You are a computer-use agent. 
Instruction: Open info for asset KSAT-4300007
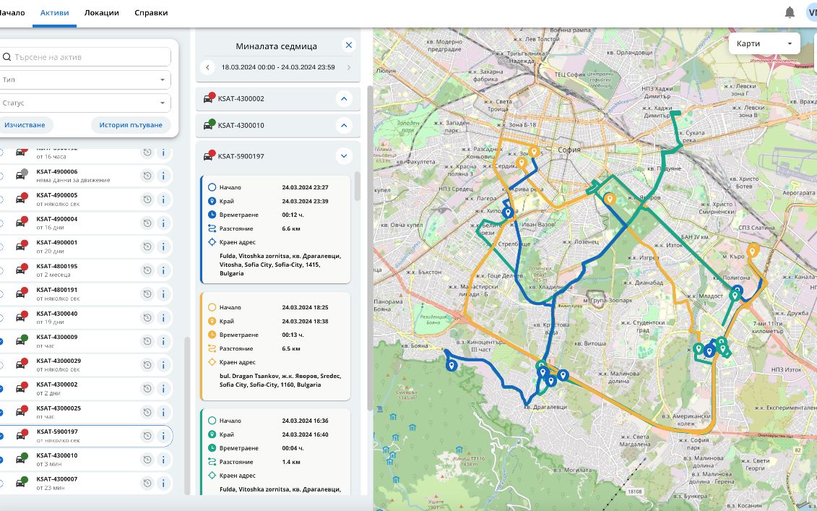click(x=163, y=483)
